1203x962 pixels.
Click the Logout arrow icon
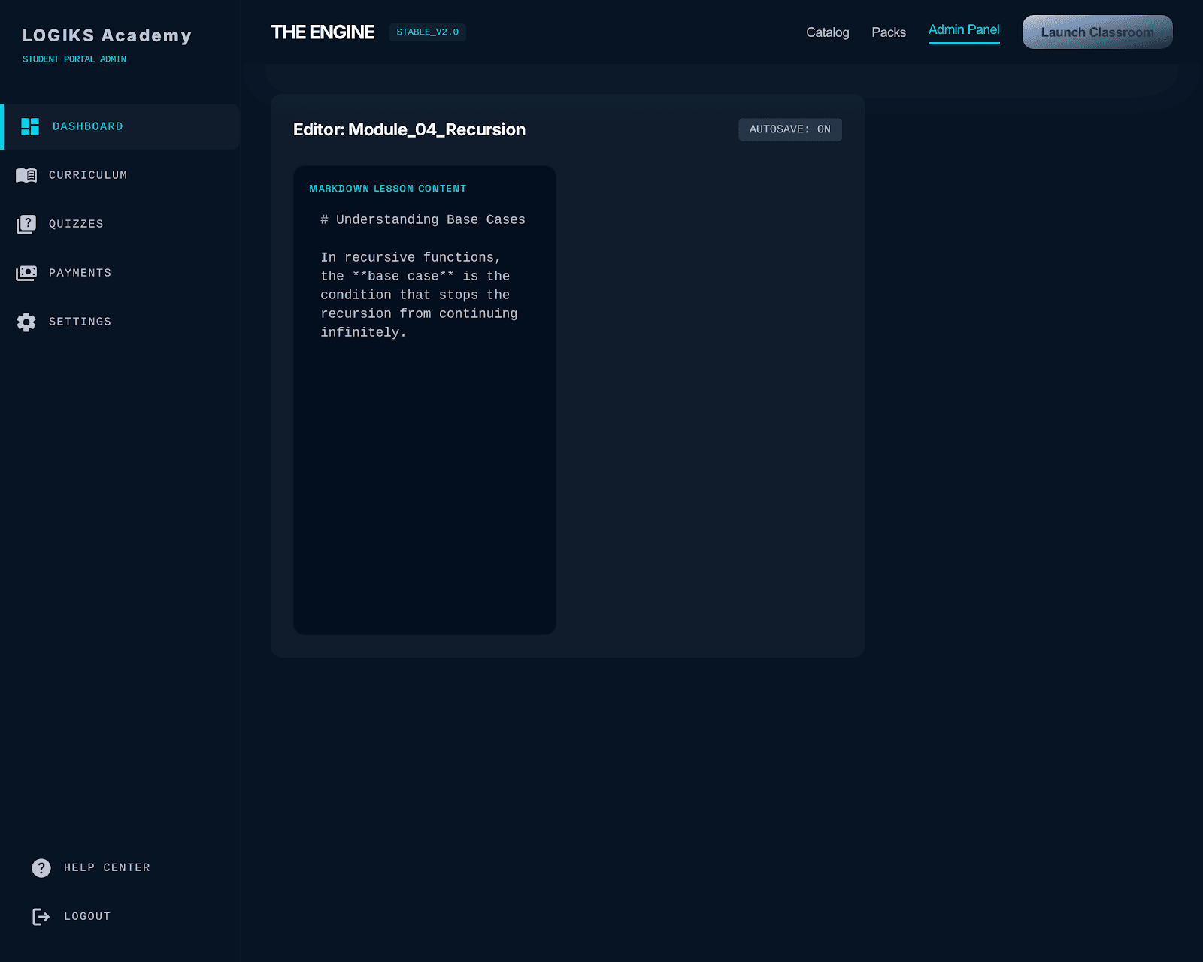click(41, 917)
